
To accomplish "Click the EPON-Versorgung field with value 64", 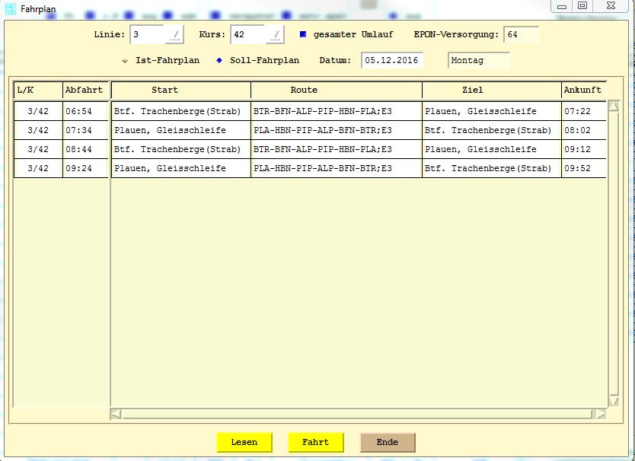I will [x=521, y=35].
